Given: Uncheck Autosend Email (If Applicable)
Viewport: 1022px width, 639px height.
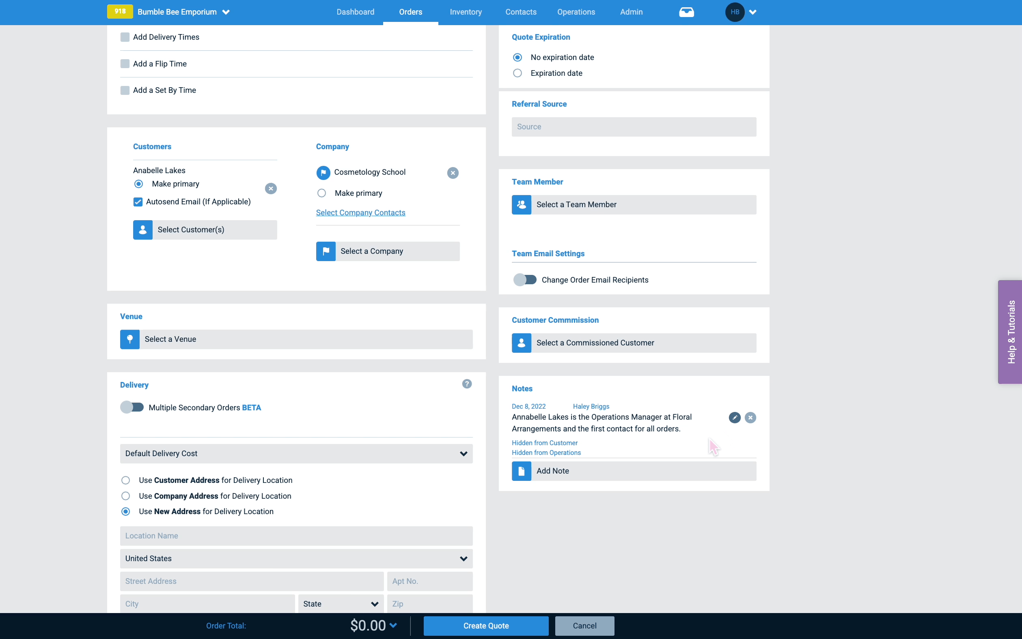Looking at the screenshot, I should tap(138, 202).
